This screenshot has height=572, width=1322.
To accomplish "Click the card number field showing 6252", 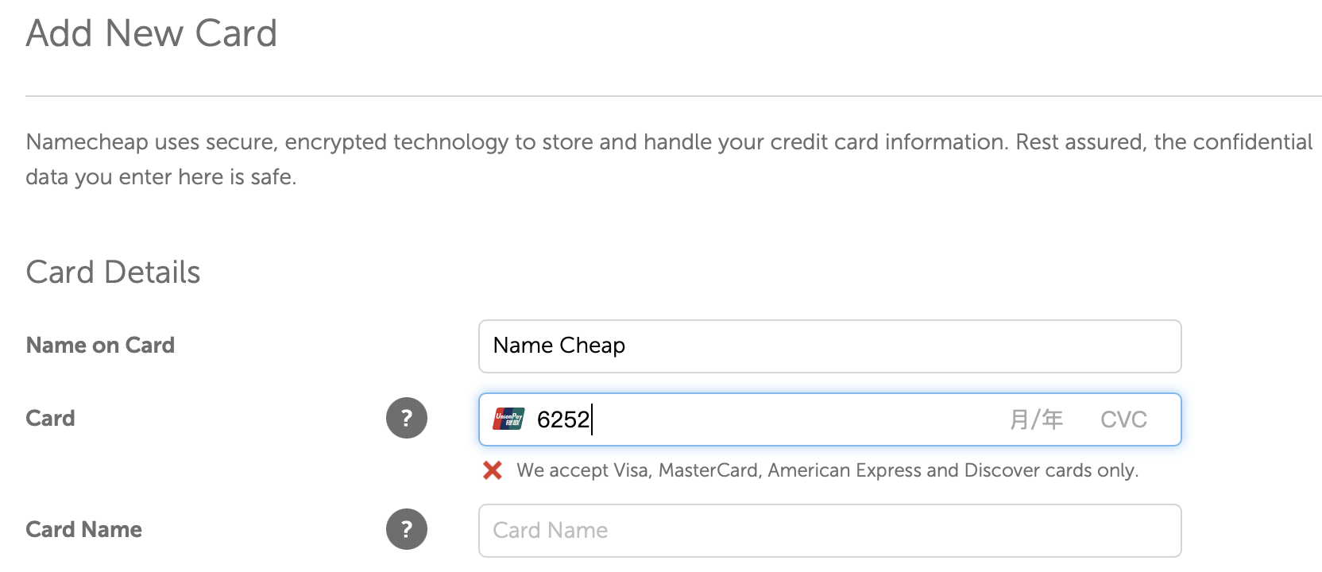I will click(x=715, y=419).
